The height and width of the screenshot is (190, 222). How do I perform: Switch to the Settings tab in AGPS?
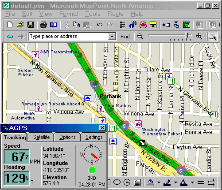click(94, 137)
